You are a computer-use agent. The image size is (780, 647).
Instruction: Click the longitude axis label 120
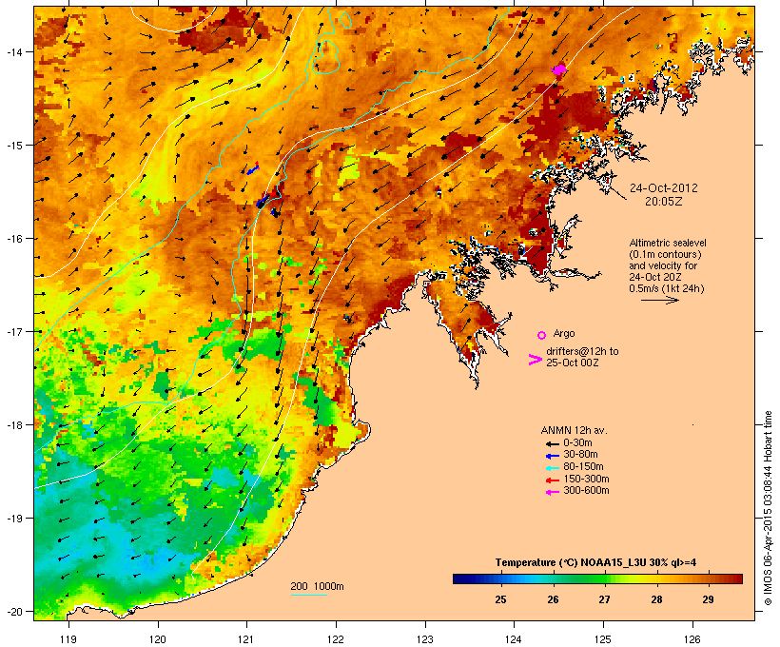[x=158, y=639]
